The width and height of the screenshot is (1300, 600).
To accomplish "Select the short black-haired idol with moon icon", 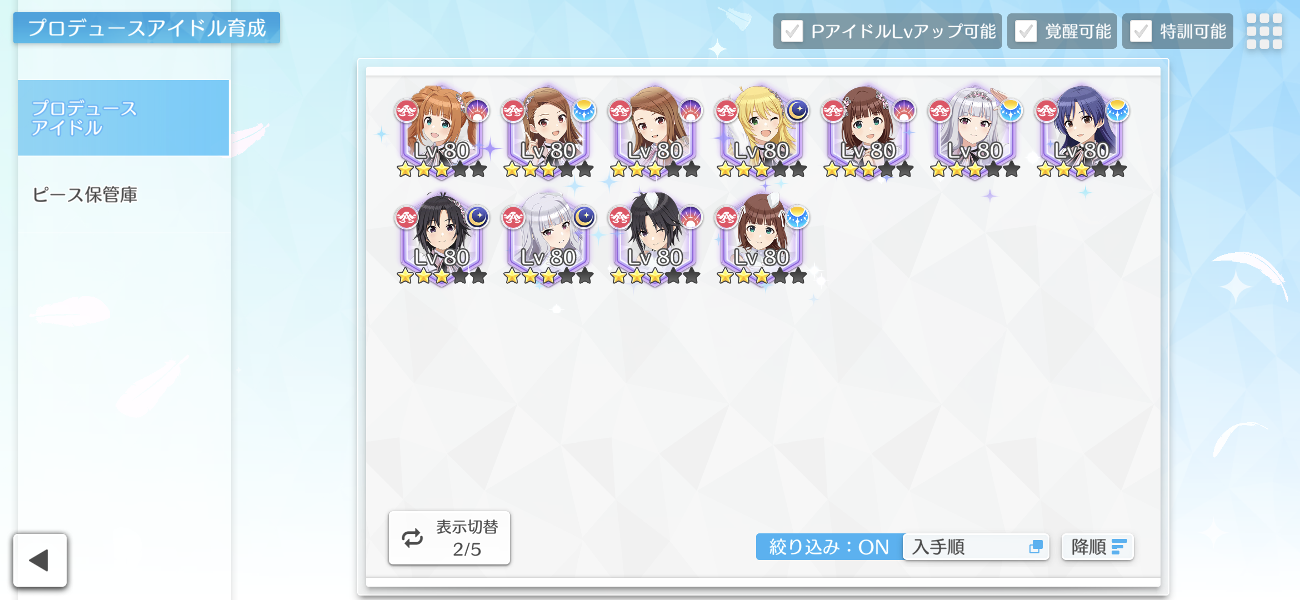I will tap(442, 238).
